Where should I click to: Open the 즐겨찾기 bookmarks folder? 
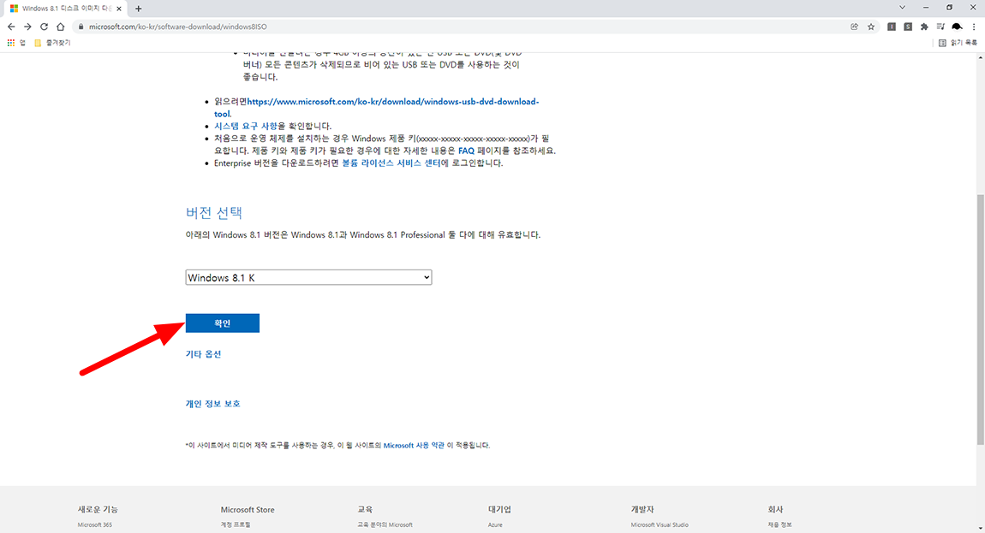click(x=52, y=43)
